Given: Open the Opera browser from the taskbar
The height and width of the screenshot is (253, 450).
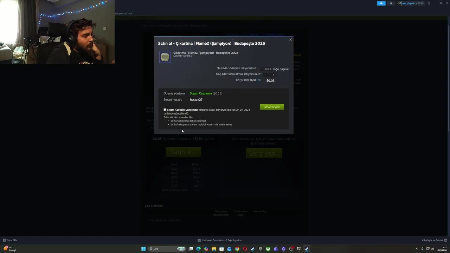Looking at the screenshot, I should point(245,249).
